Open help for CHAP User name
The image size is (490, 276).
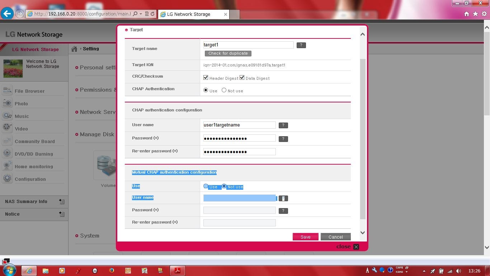click(283, 125)
